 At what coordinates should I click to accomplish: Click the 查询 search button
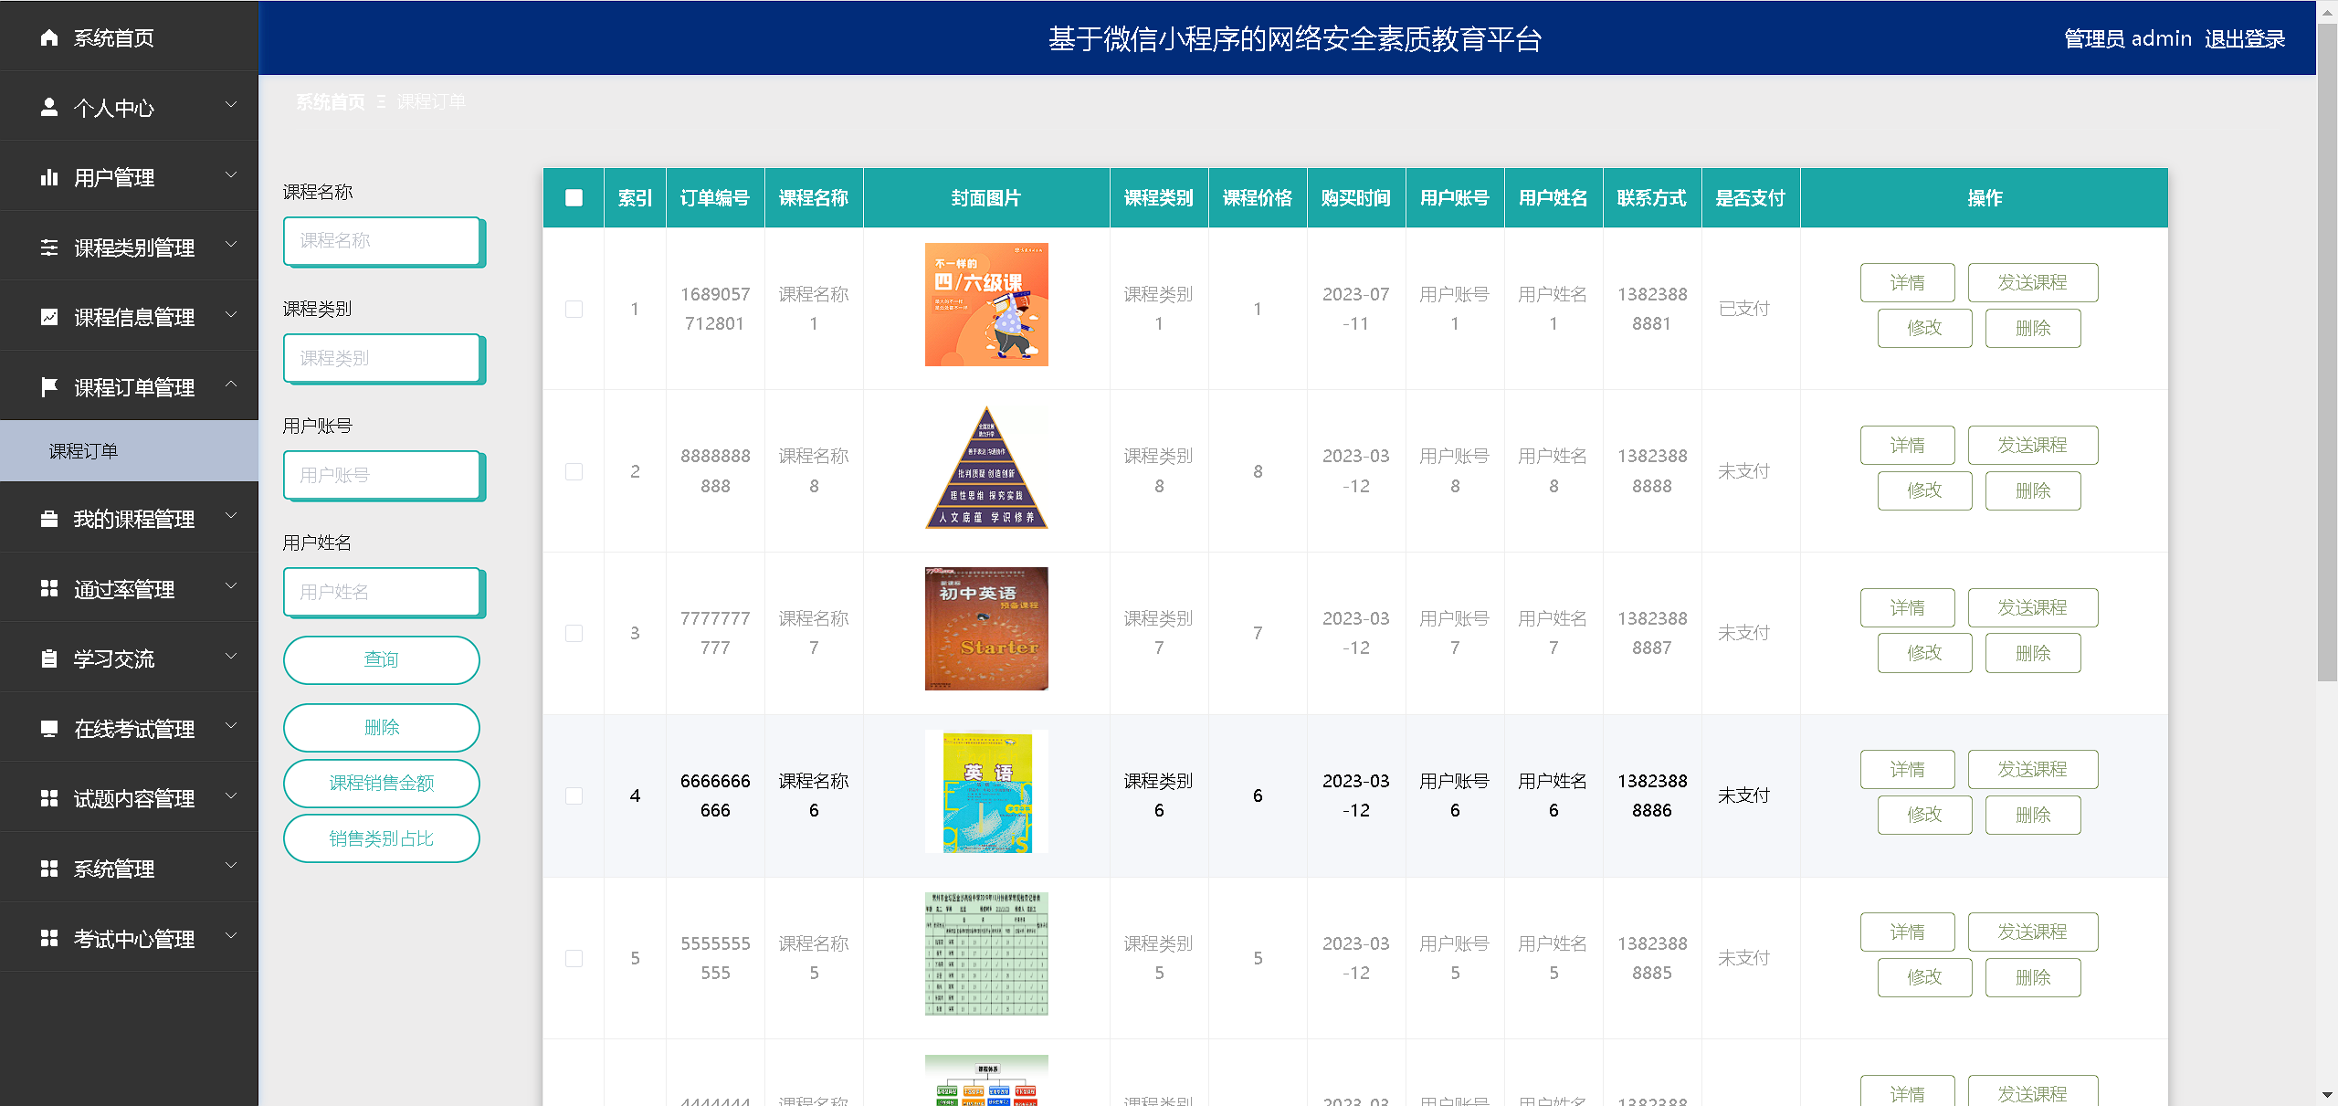coord(381,659)
